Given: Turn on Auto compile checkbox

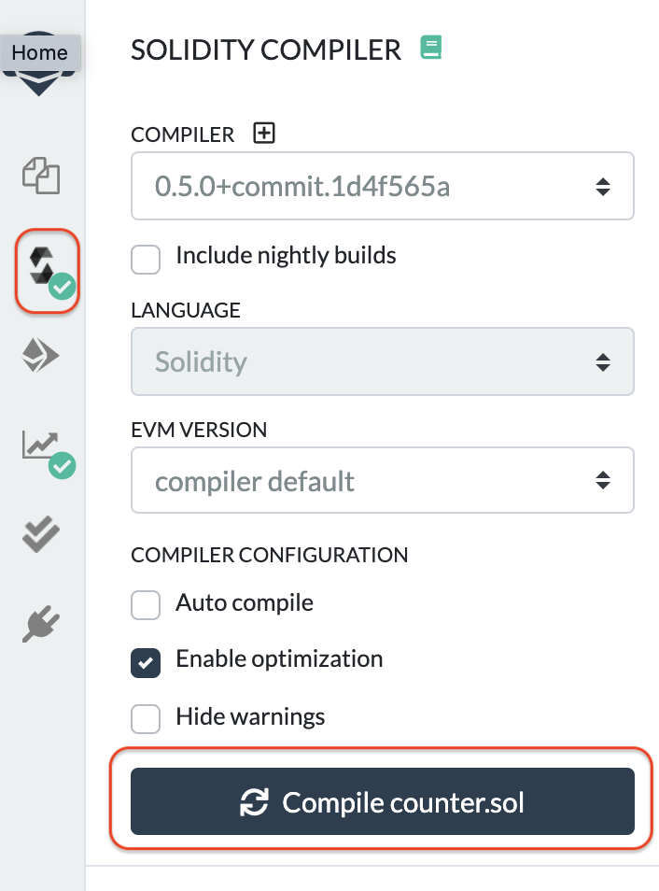Looking at the screenshot, I should click(x=146, y=605).
